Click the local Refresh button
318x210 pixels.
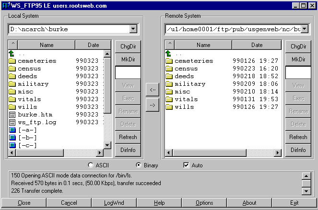[128, 137]
